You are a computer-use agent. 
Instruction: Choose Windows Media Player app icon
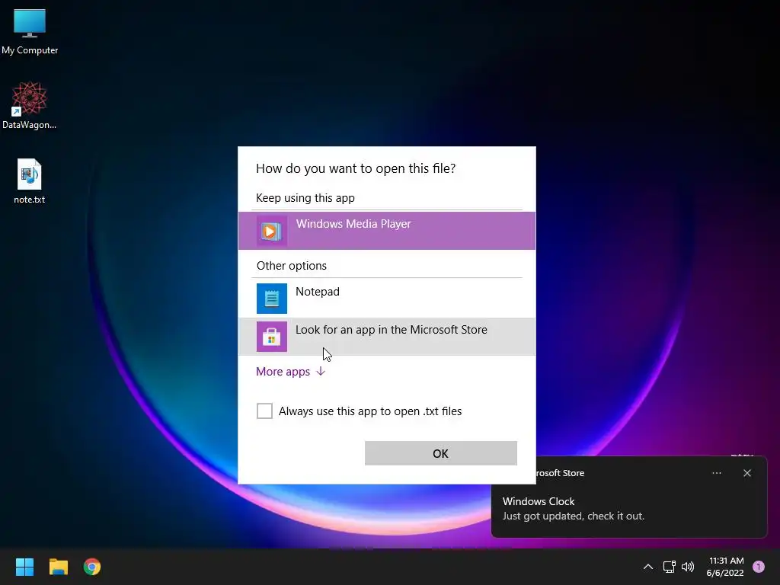point(272,231)
